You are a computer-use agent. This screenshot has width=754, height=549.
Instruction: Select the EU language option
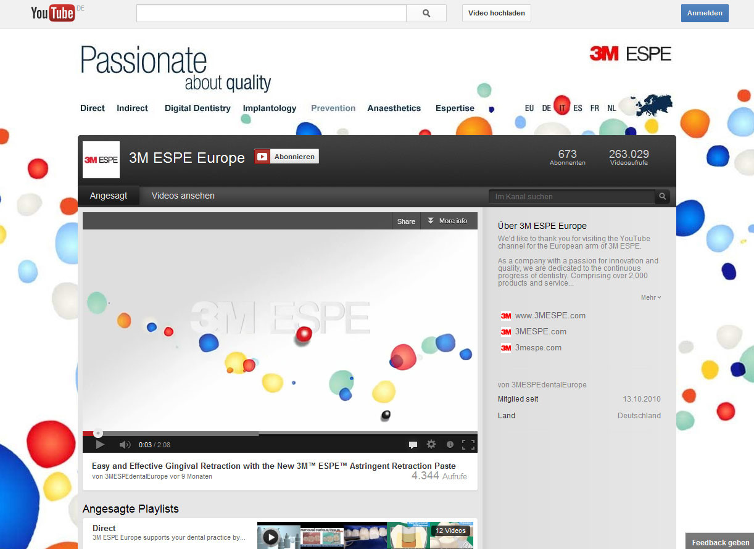click(x=529, y=108)
